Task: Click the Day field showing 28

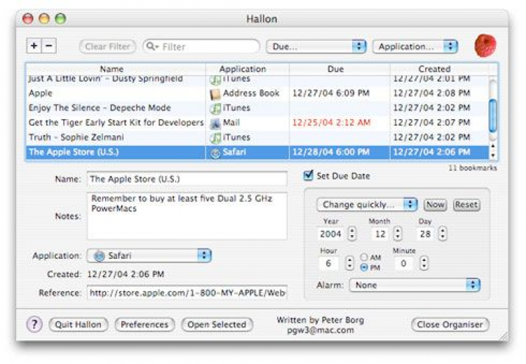Action: tap(426, 234)
